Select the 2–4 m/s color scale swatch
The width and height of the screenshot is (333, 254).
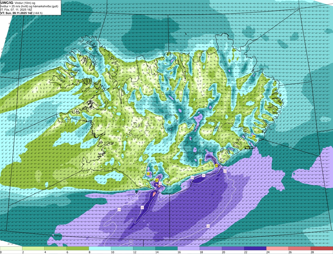click(x=33, y=249)
